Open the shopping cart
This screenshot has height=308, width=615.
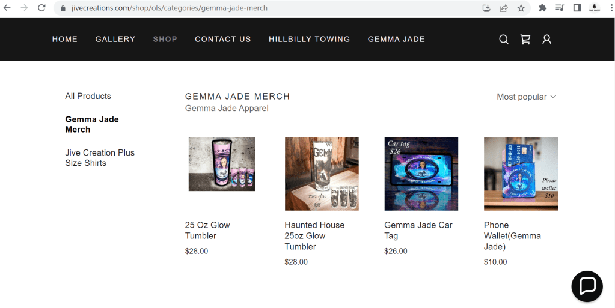point(525,40)
